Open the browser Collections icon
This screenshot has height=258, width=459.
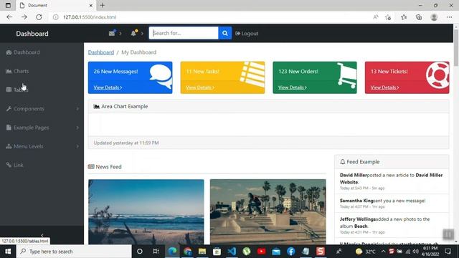click(x=419, y=17)
